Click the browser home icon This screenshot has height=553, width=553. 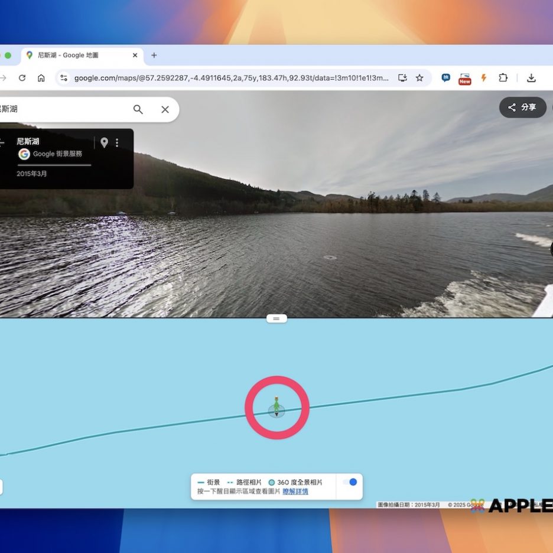click(x=41, y=78)
